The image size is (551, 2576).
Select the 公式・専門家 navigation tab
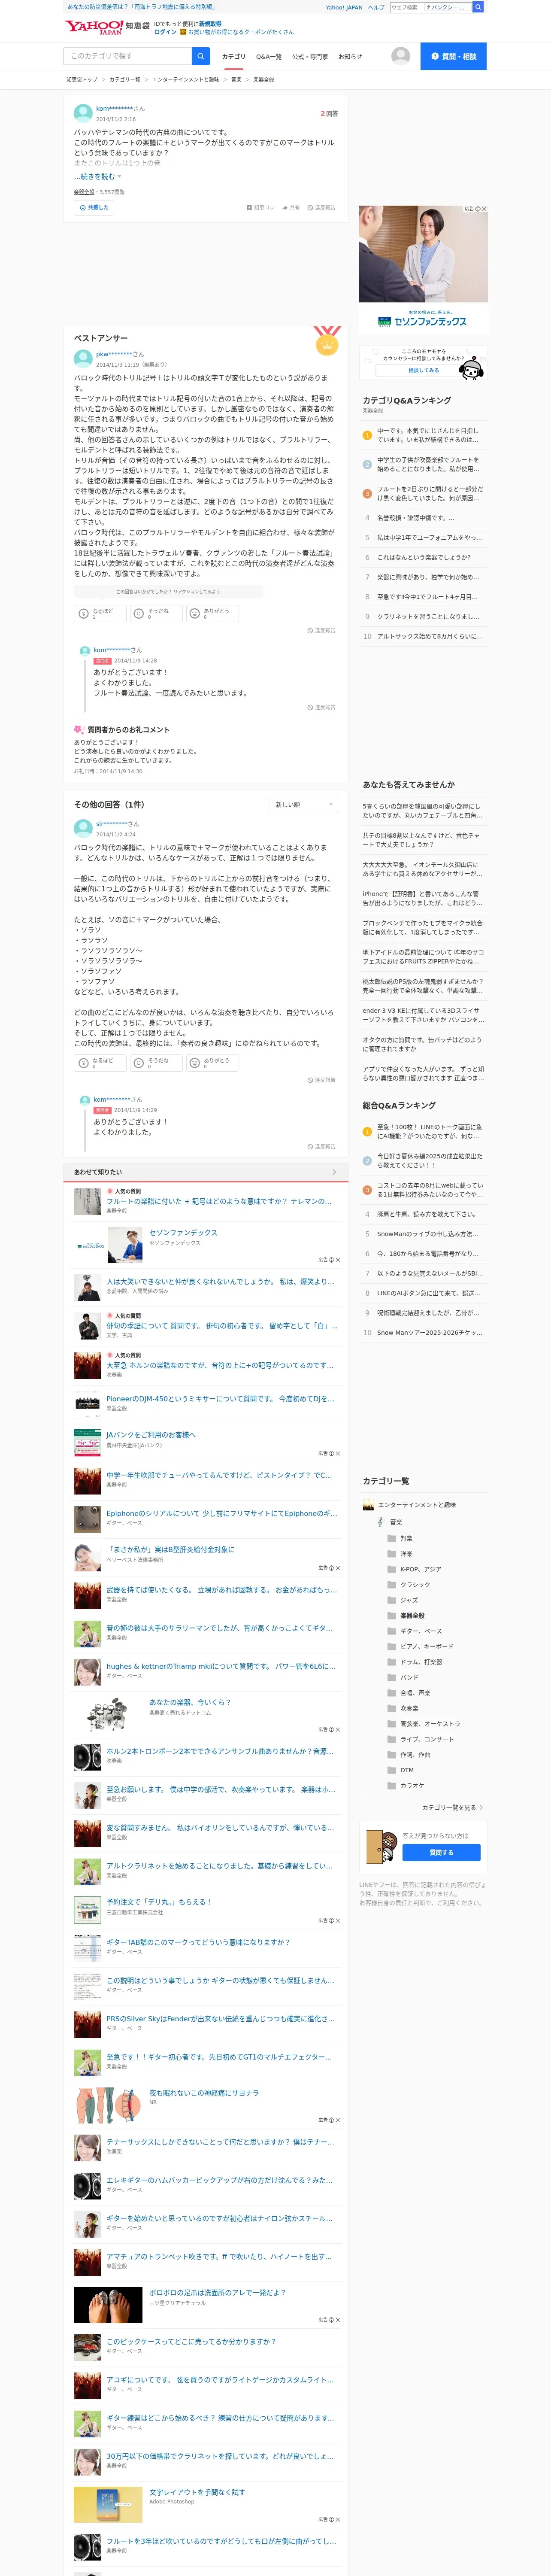pos(310,57)
